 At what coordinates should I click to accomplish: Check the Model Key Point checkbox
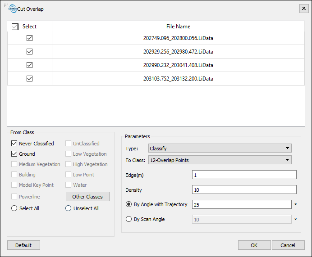point(14,185)
